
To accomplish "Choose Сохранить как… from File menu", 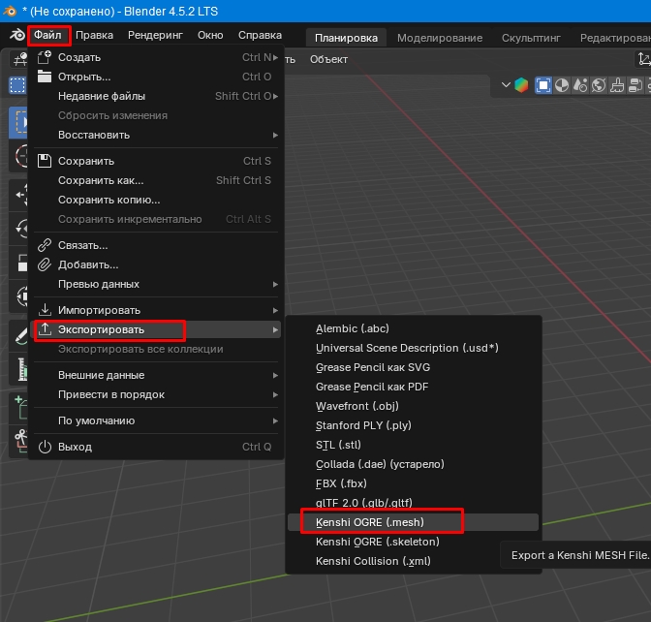I will tap(156, 180).
